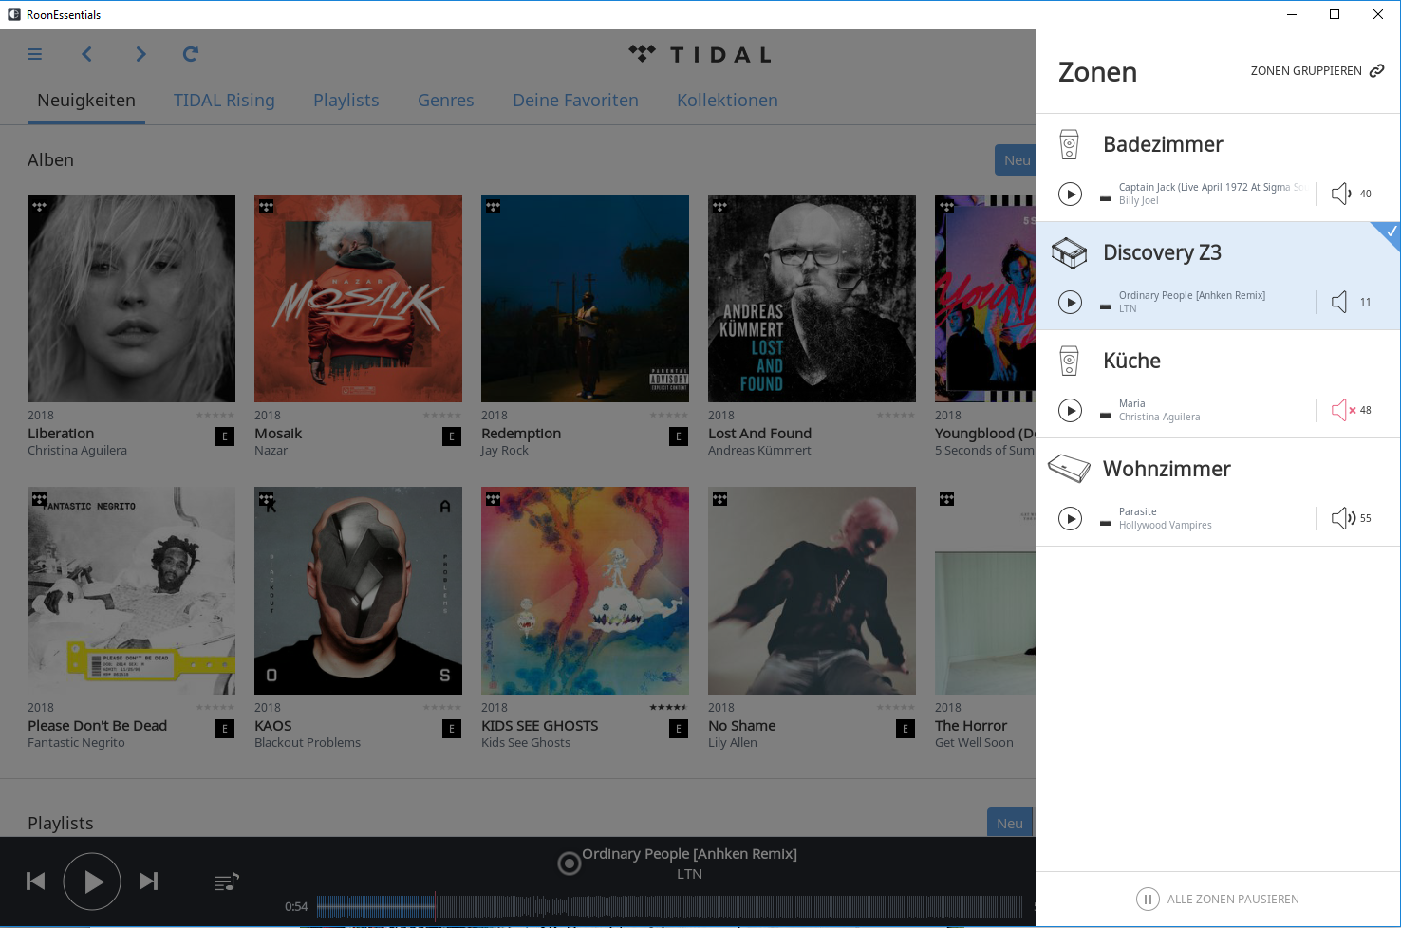Open the Lost And Found album cover
This screenshot has width=1401, height=928.
tap(812, 298)
